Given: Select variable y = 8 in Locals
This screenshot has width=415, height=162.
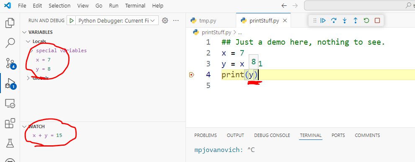Looking at the screenshot, I should (44, 69).
